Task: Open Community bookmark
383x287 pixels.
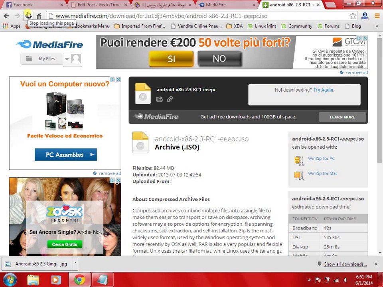Action: [297, 26]
